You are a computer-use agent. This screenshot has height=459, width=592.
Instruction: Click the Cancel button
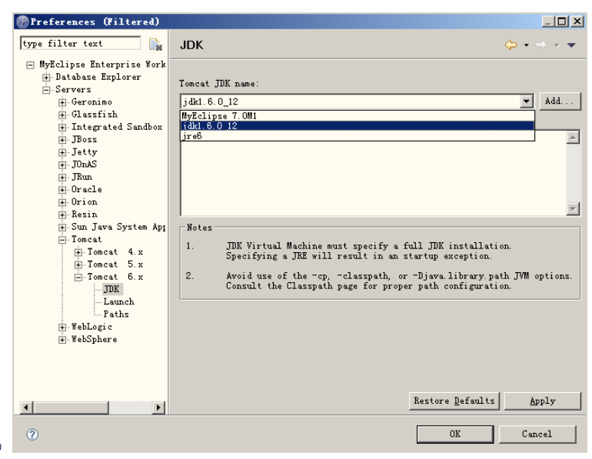[537, 434]
